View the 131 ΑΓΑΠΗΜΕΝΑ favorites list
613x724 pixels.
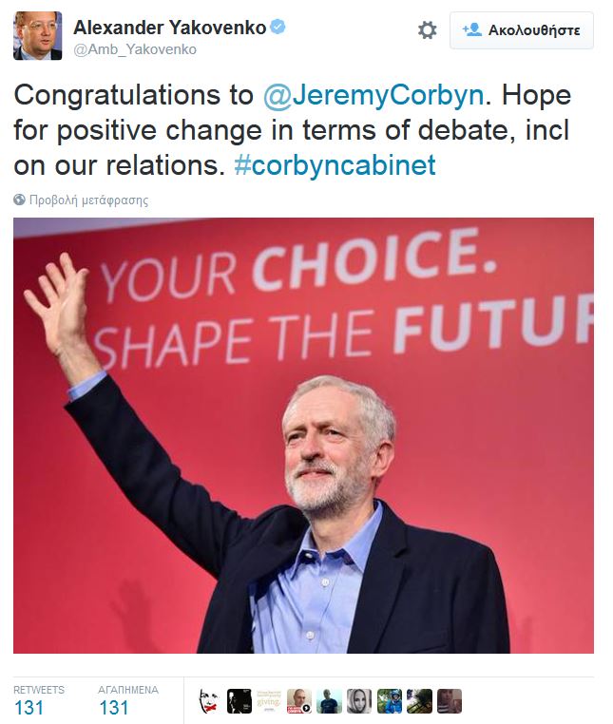coord(113,707)
